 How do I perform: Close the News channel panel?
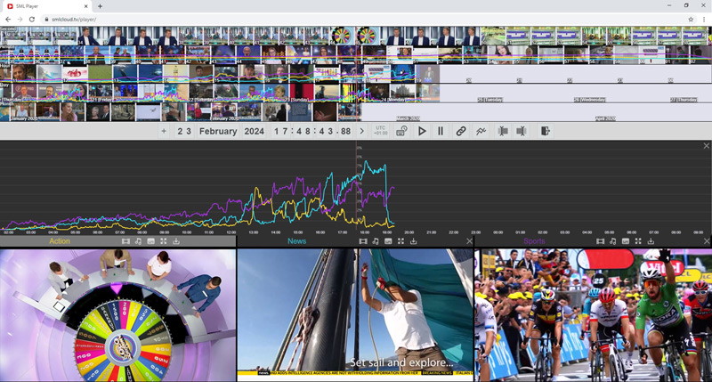(x=469, y=241)
